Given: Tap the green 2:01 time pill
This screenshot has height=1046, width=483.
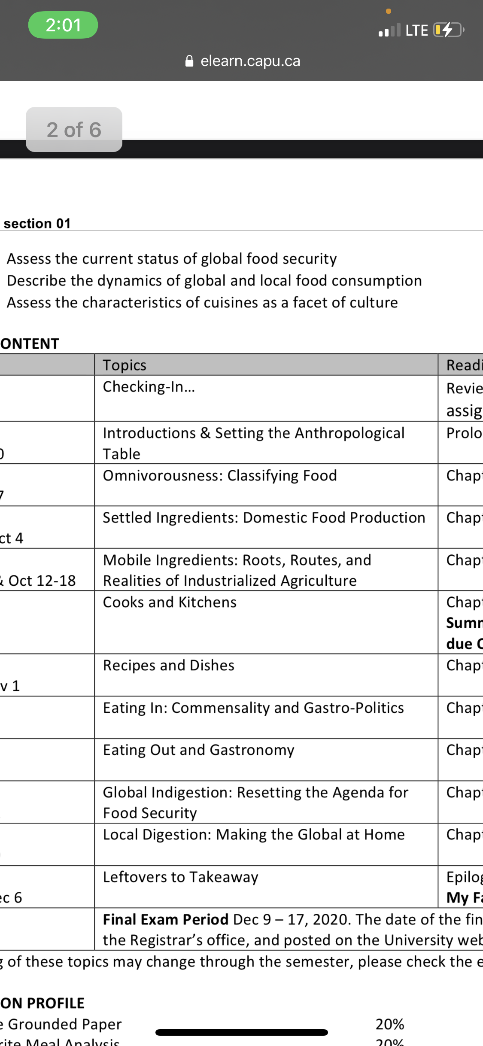Looking at the screenshot, I should (63, 25).
